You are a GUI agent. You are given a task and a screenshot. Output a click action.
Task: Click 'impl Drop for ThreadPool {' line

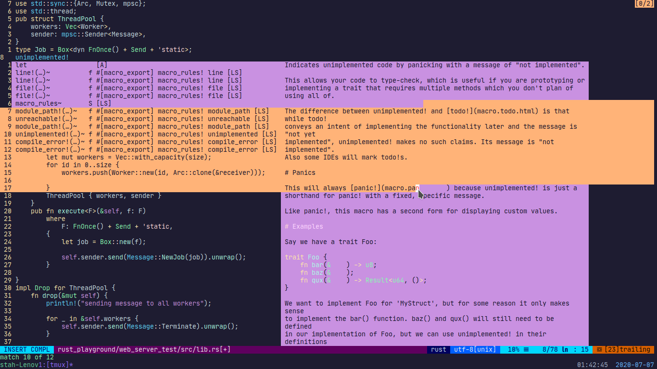(65, 288)
